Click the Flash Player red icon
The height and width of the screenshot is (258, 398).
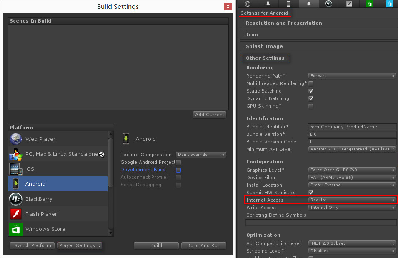pos(16,214)
